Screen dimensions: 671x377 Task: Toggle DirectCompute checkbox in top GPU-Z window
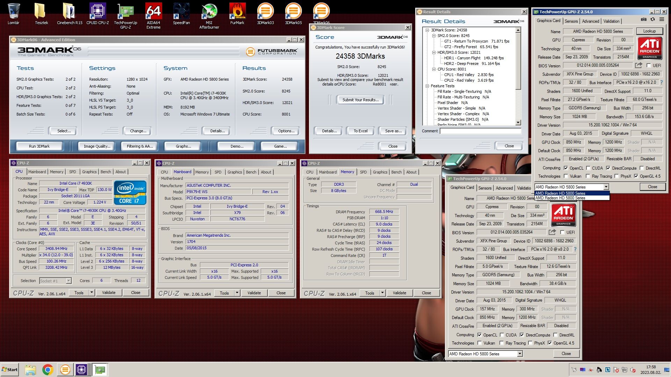(608, 168)
